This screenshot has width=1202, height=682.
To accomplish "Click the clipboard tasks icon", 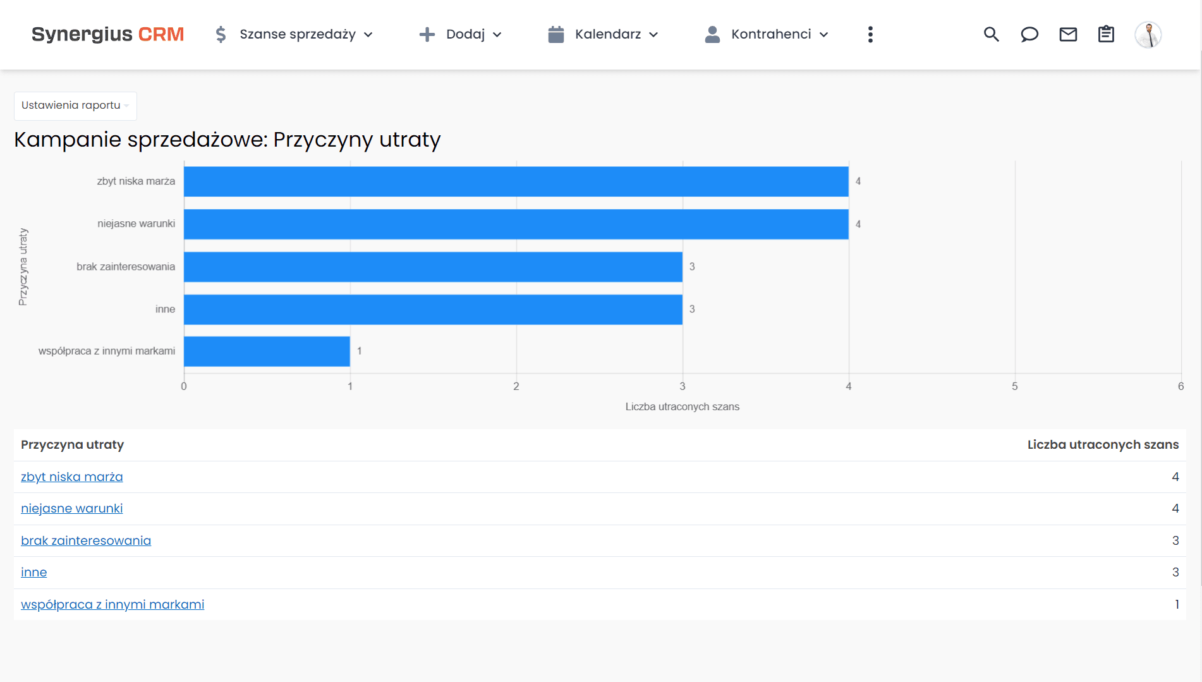I will (1106, 35).
